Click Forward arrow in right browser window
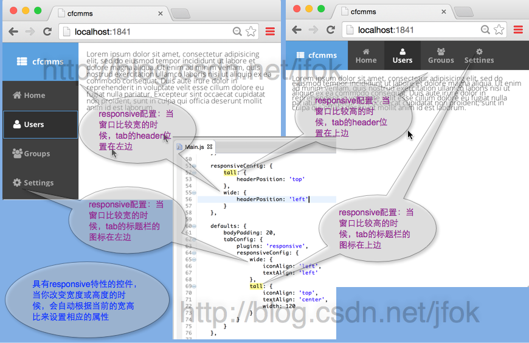 coord(313,30)
